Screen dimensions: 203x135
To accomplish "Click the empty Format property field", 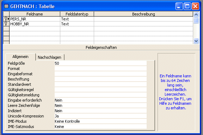I will tap(100, 69).
